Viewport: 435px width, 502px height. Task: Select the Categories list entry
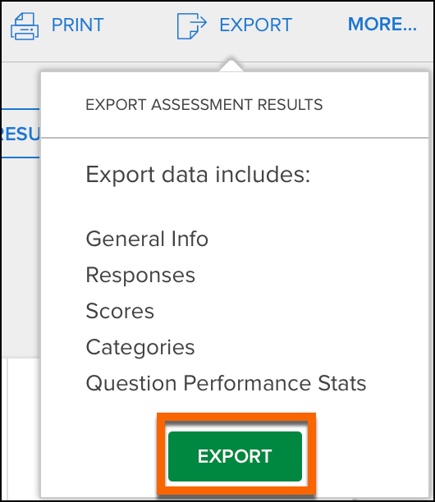140,348
